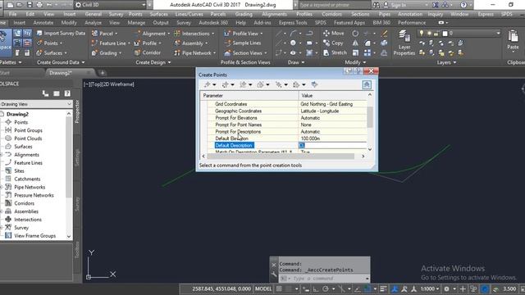Toggle layer freeze sun icon
This screenshot has width=525, height=295.
(x=429, y=34)
